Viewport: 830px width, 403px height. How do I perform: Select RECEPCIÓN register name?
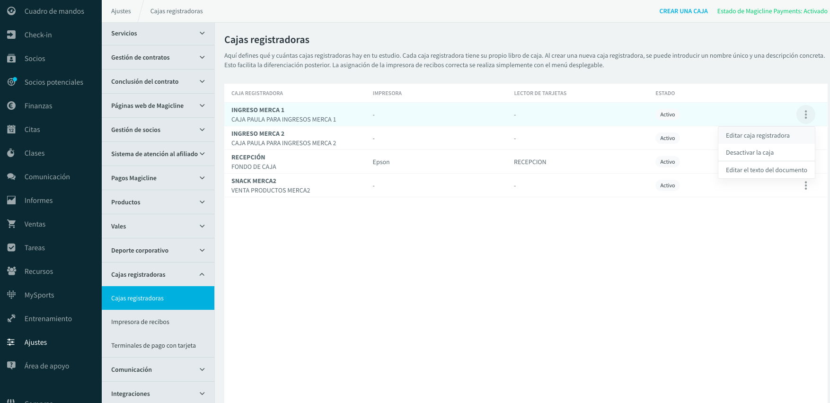[x=248, y=157]
